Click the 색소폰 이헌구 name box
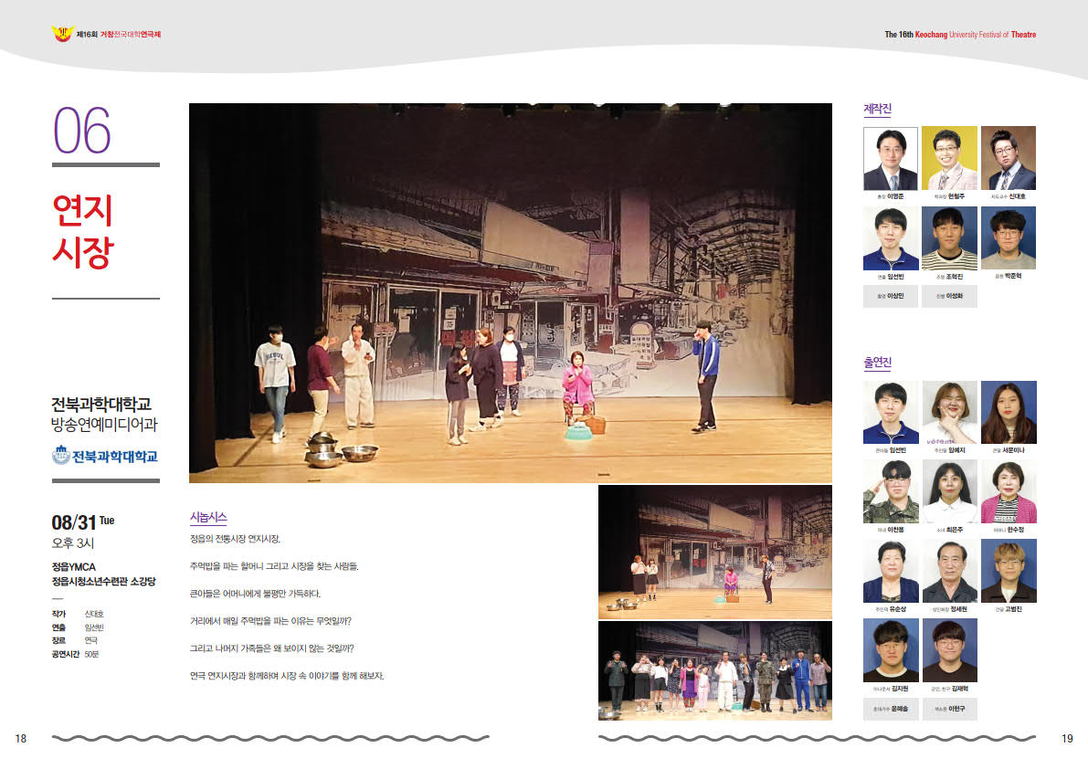This screenshot has height=769, width=1088. point(949,709)
